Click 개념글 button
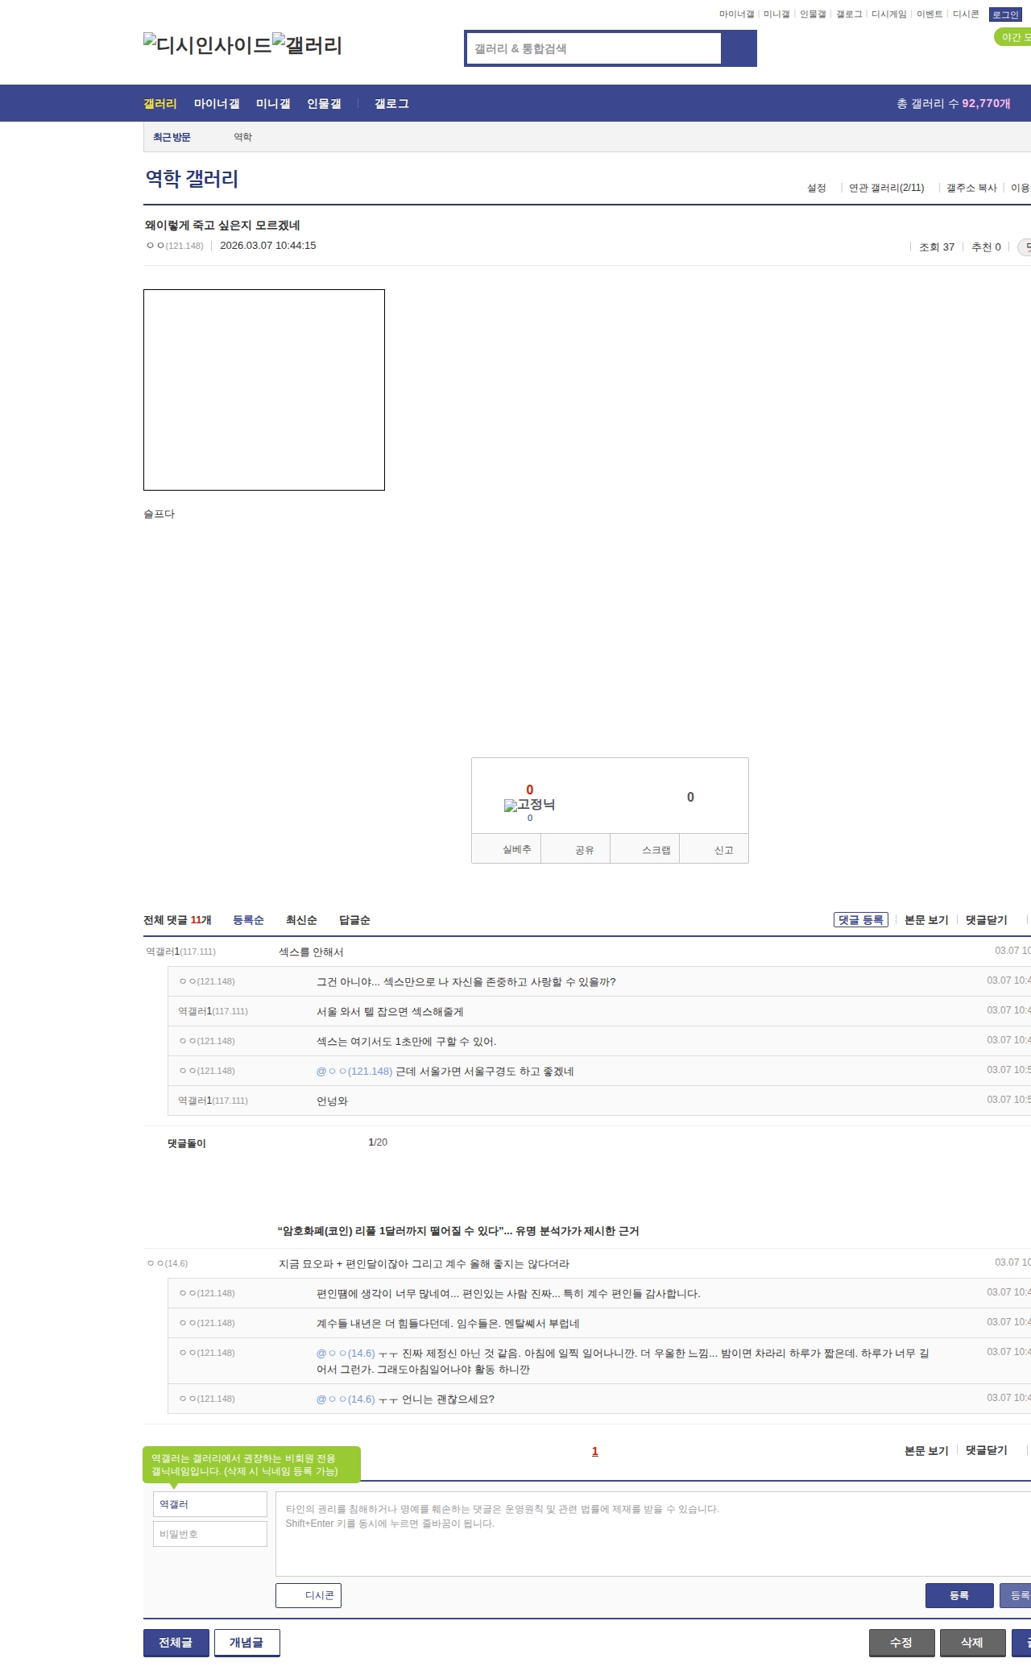Screen dimensions: 1031x1679 [x=247, y=1642]
